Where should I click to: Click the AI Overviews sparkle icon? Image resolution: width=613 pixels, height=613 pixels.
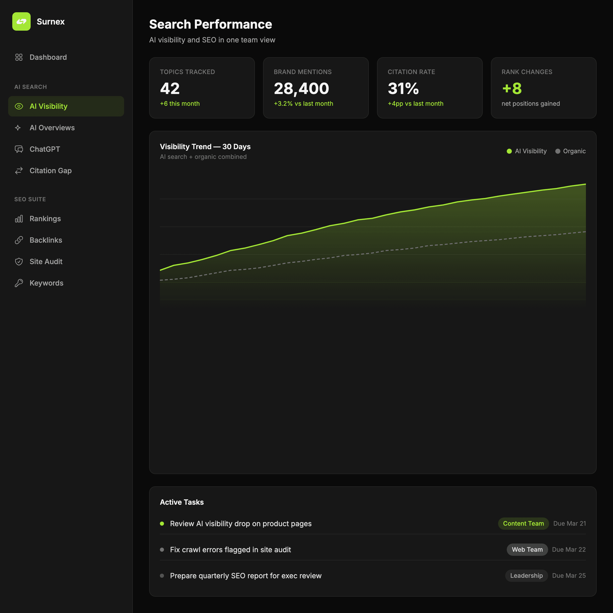click(x=18, y=127)
